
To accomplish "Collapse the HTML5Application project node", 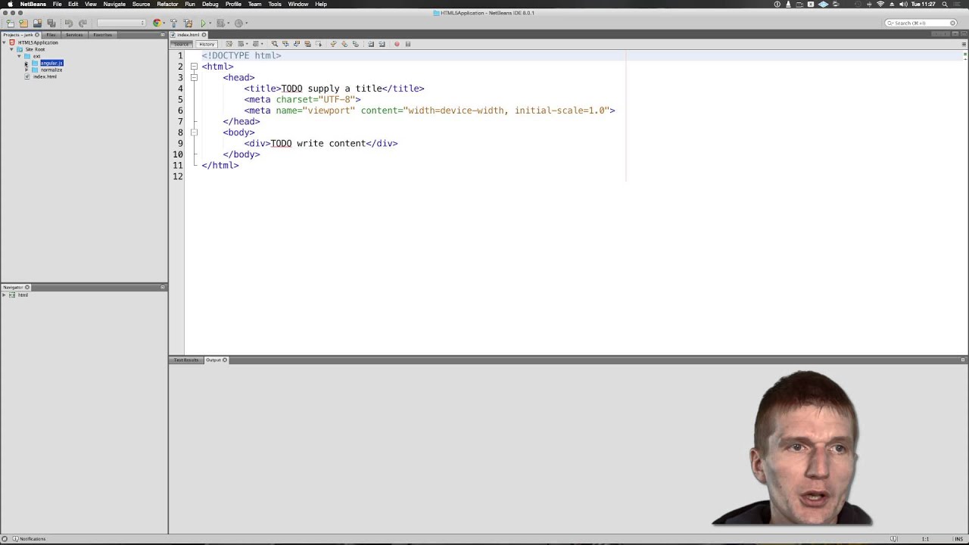I will [x=4, y=42].
